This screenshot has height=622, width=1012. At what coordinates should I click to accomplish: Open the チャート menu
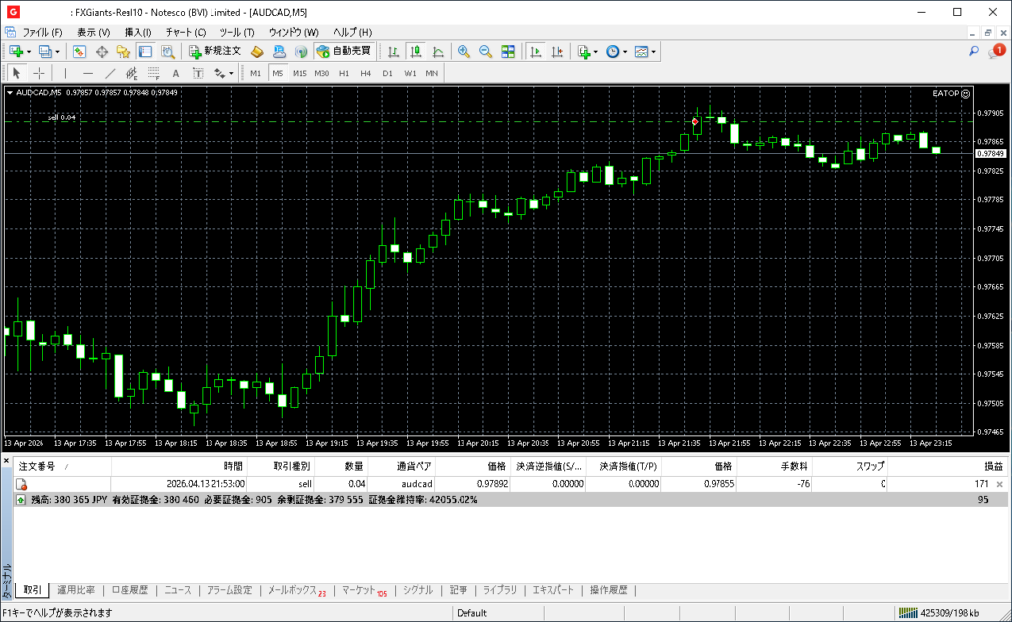click(x=185, y=32)
